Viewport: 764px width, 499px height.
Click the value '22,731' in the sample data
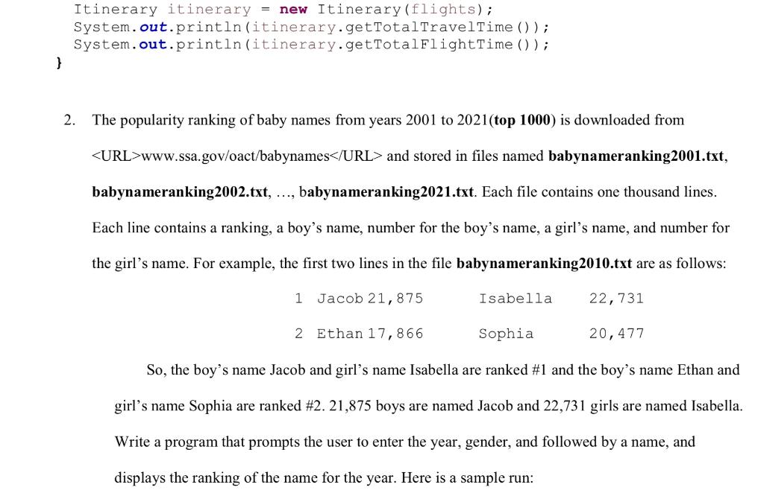[x=616, y=299]
